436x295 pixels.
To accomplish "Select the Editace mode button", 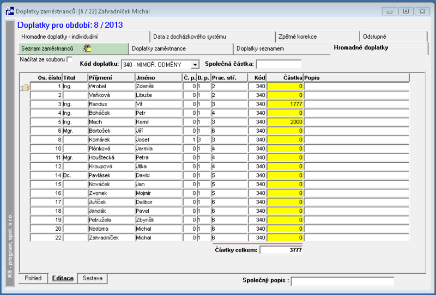I will [x=63, y=278].
